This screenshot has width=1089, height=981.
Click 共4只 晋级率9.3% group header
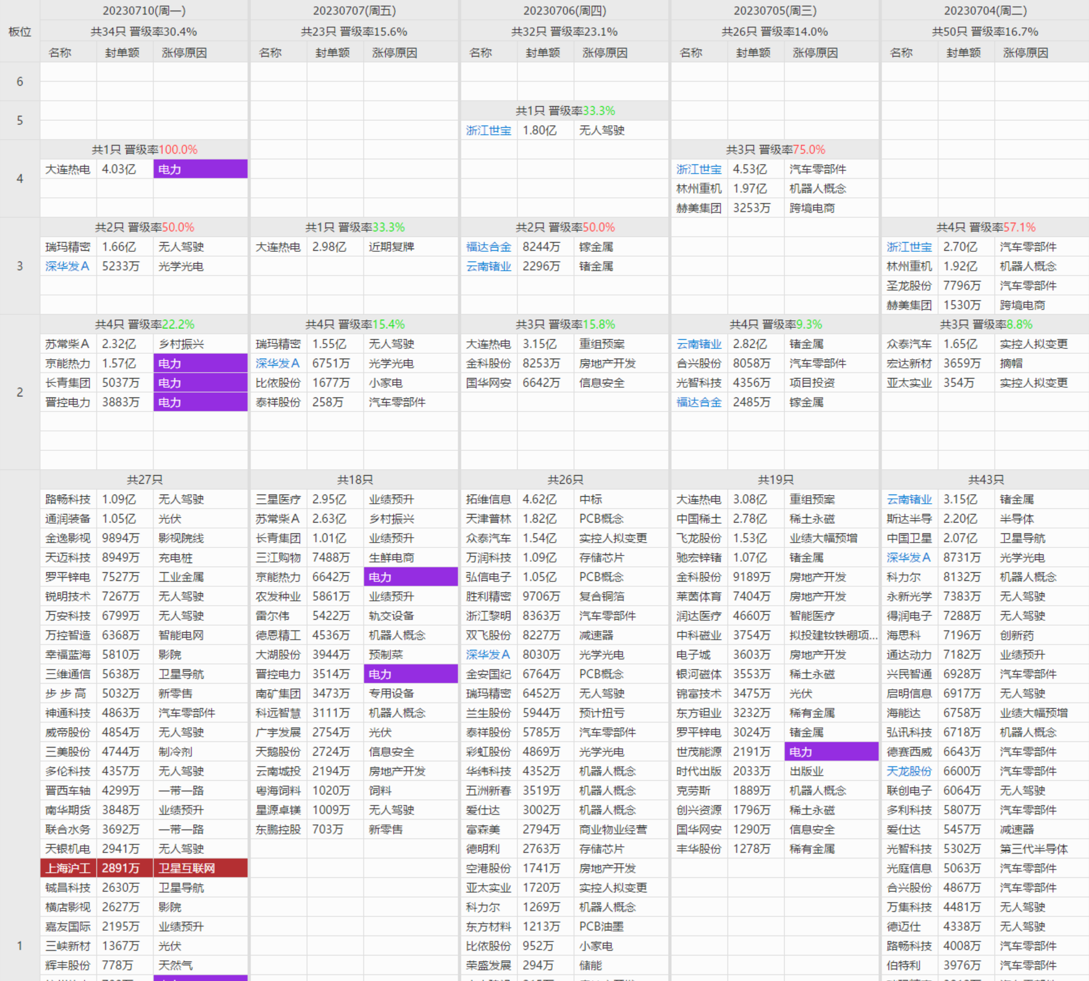[x=775, y=325]
